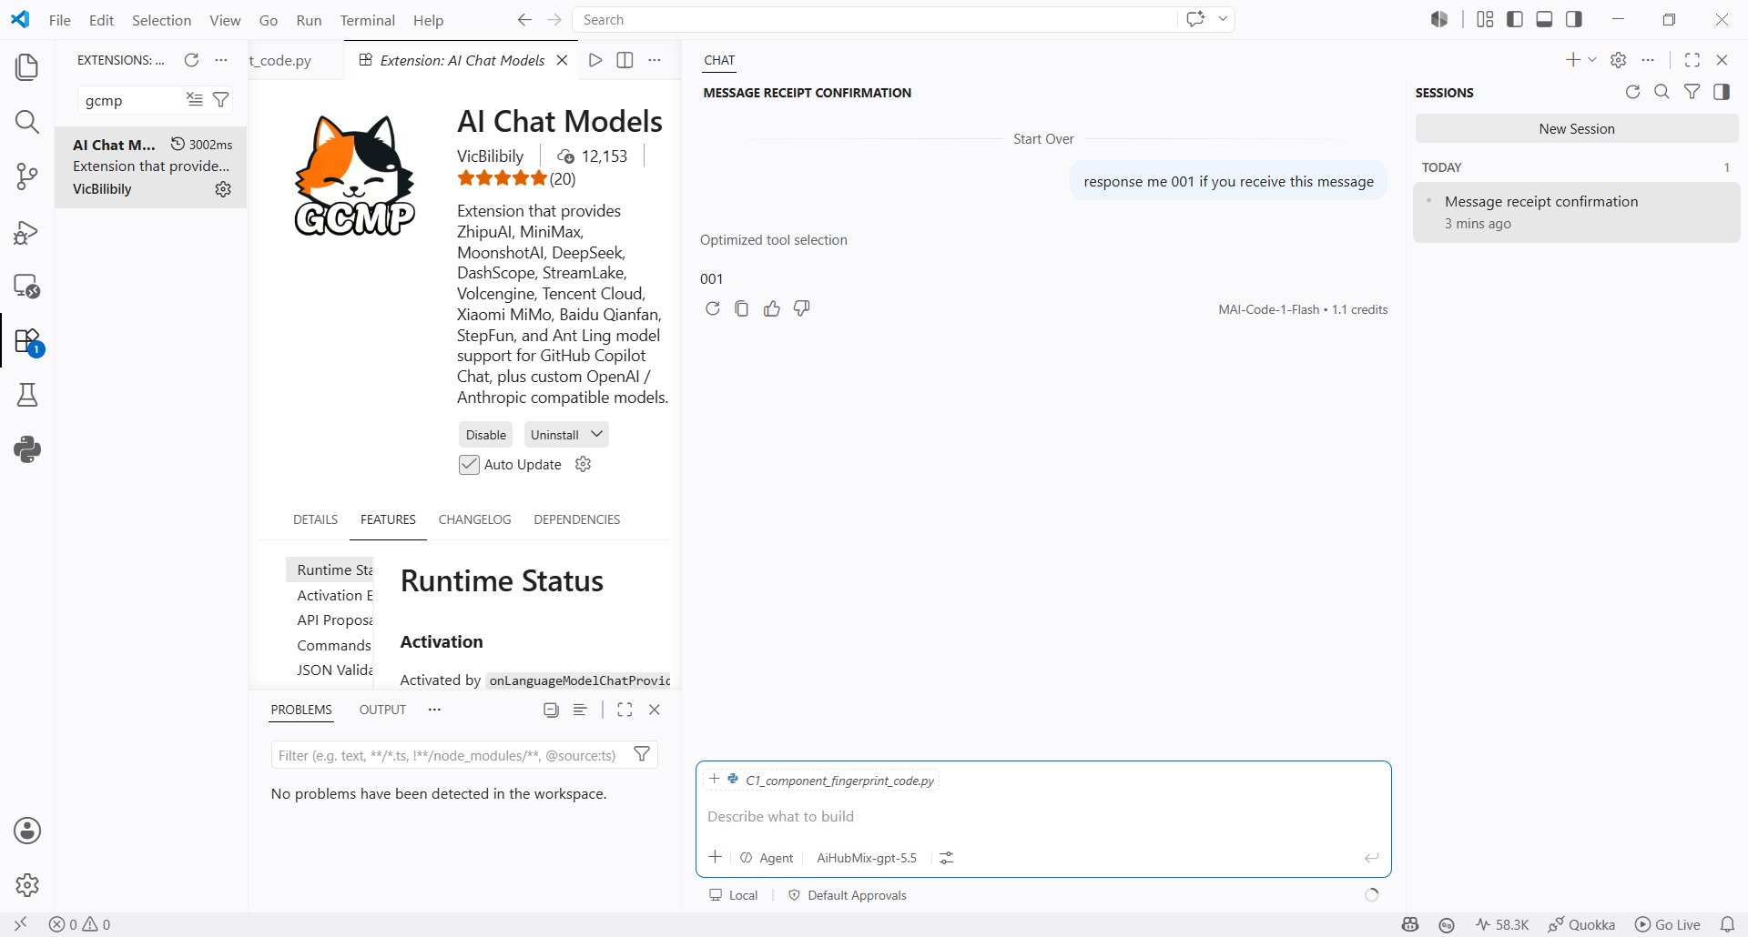Refresh the extensions list

click(191, 60)
